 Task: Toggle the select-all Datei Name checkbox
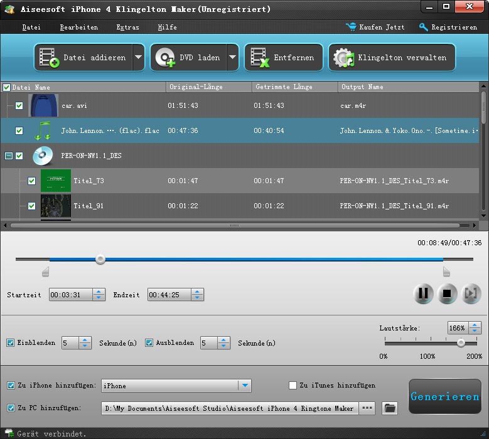(x=6, y=87)
